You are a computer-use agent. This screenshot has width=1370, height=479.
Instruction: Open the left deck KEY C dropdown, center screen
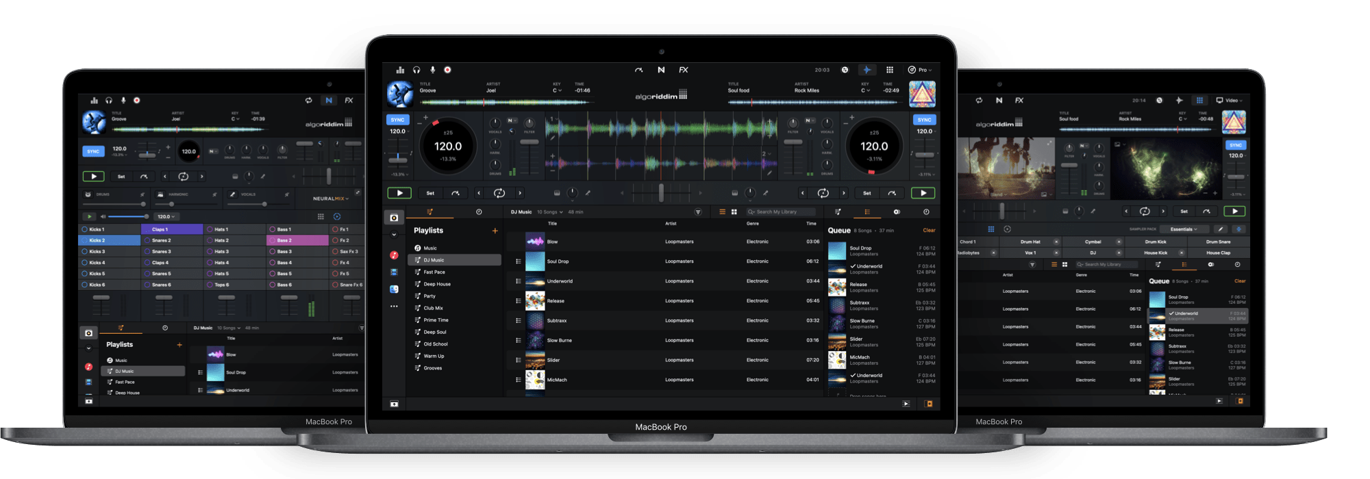point(557,90)
